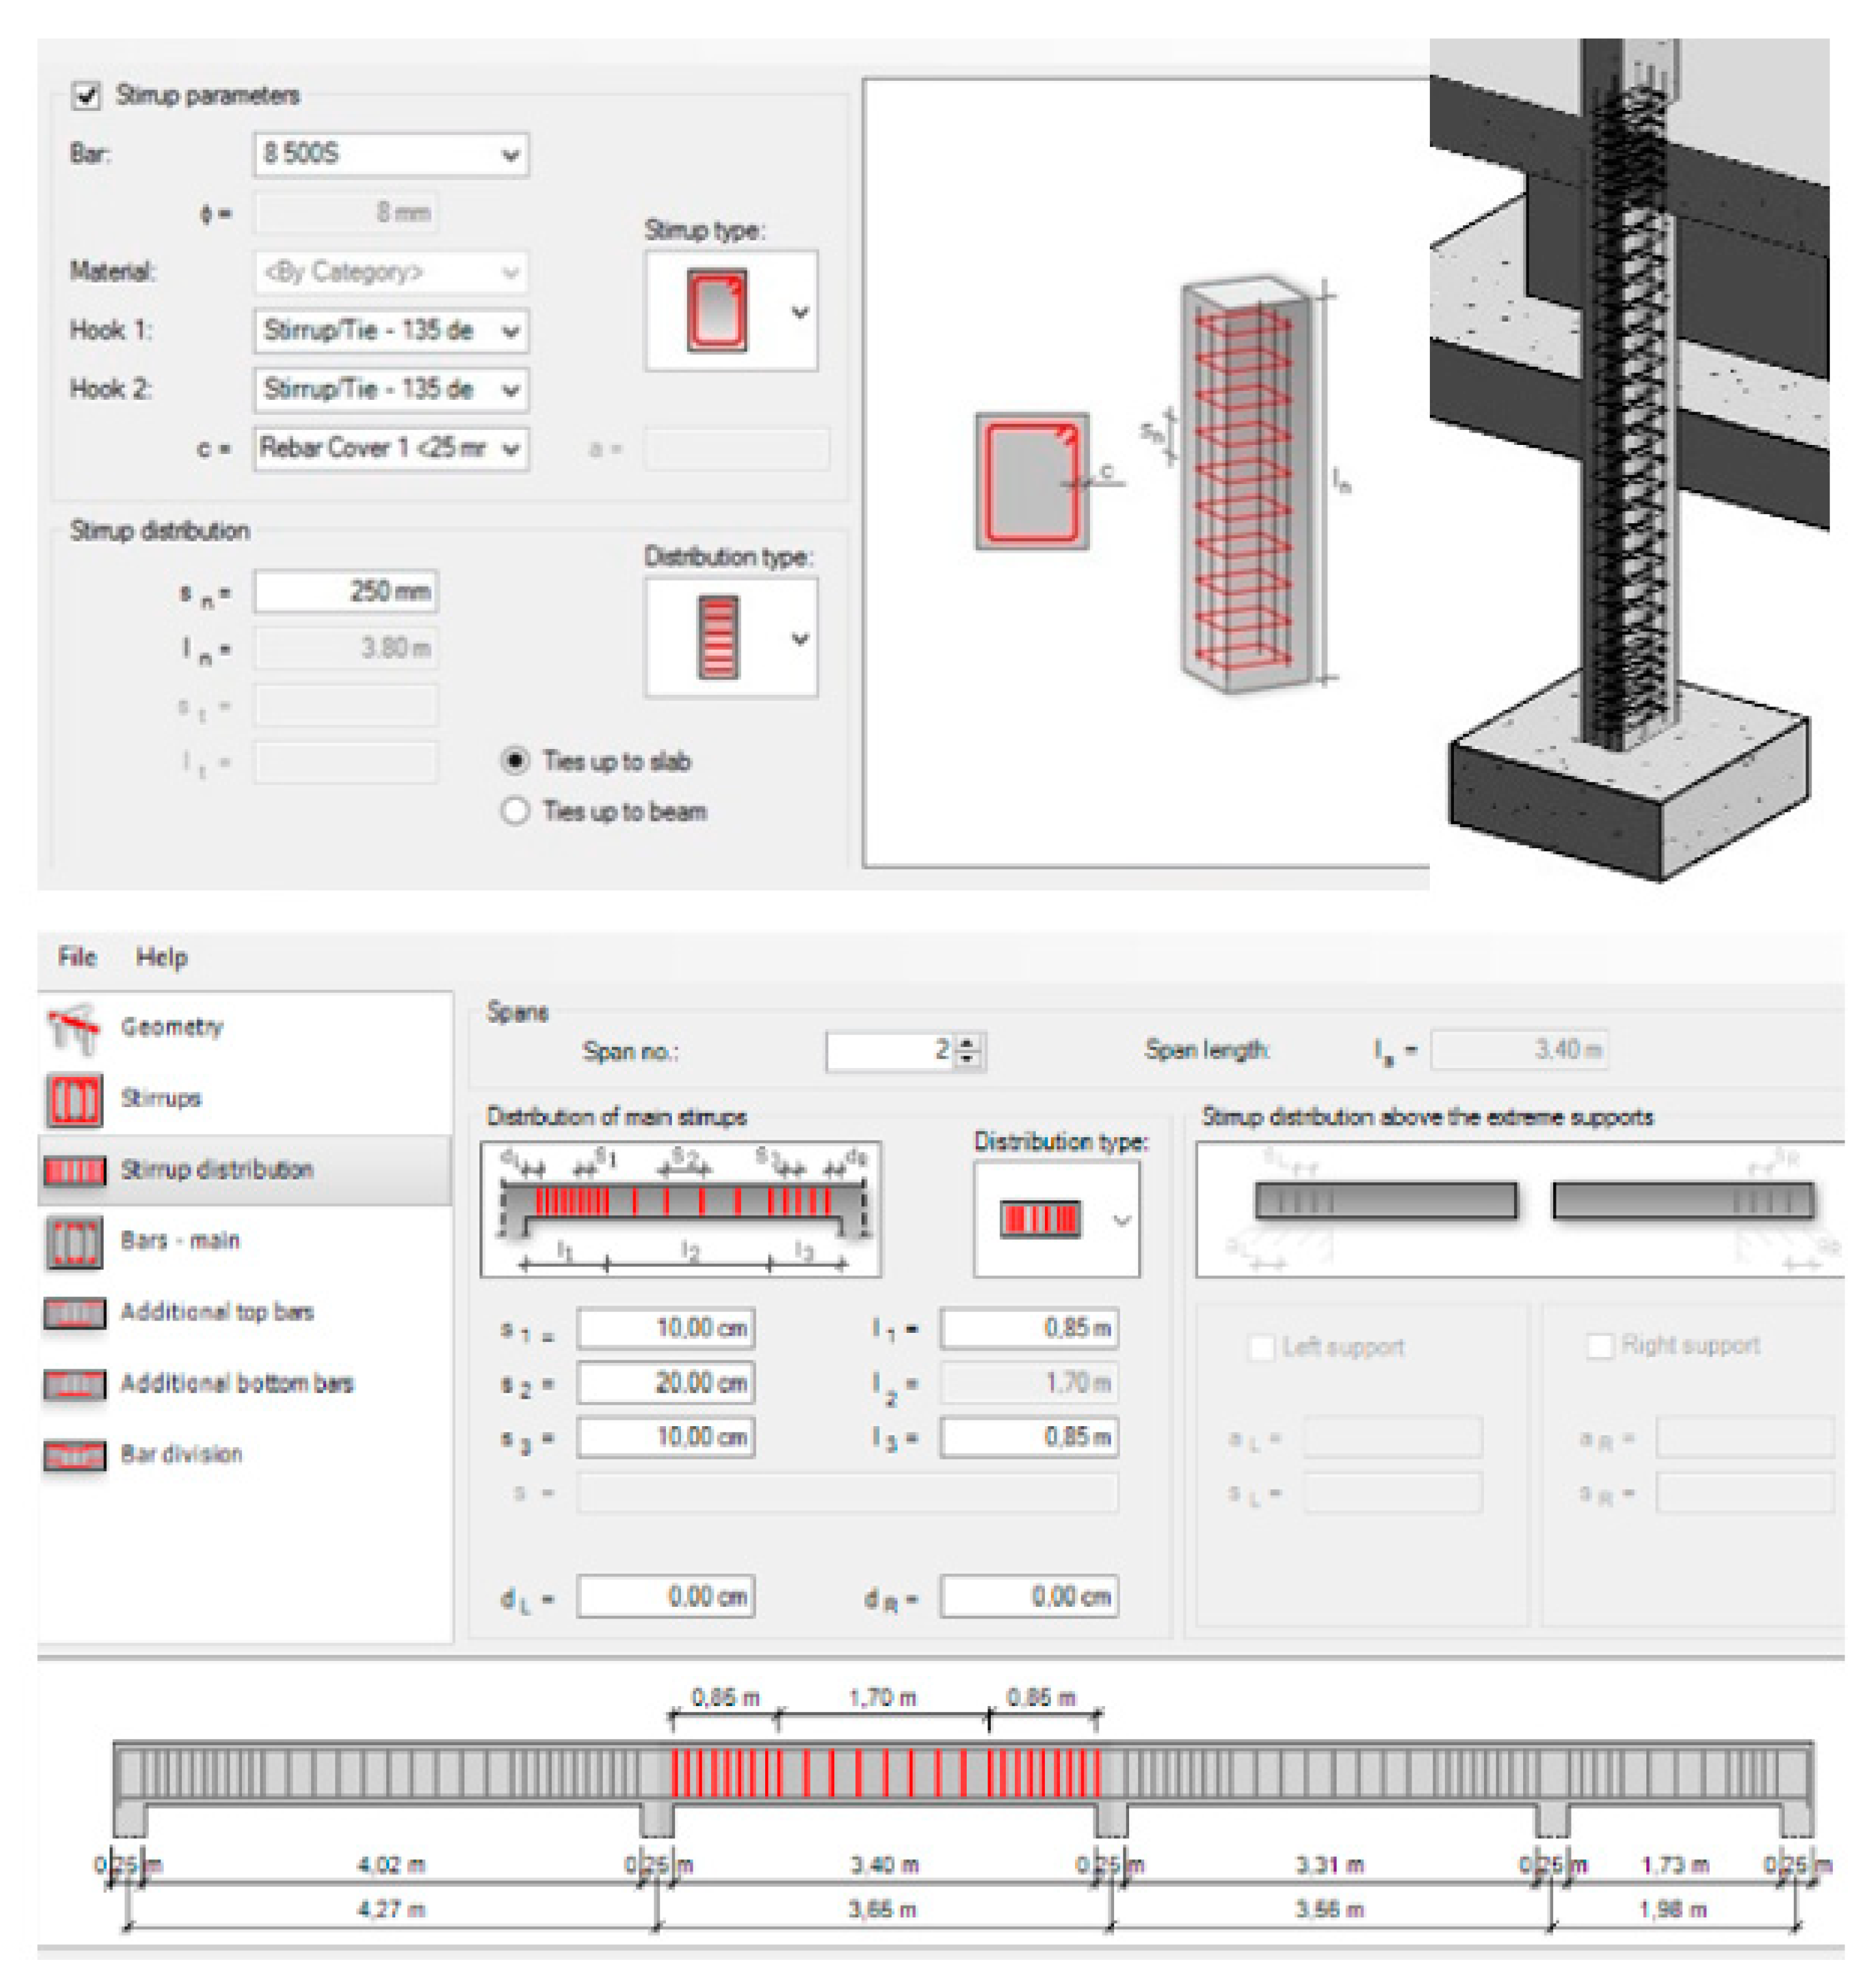Select Ties up to beam option
1876x1982 pixels.
point(515,811)
